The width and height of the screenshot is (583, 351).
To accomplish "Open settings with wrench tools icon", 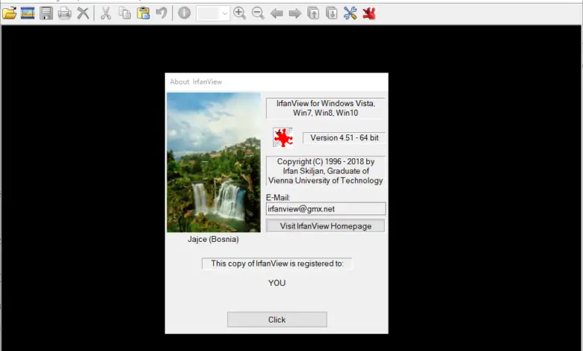I will click(351, 13).
